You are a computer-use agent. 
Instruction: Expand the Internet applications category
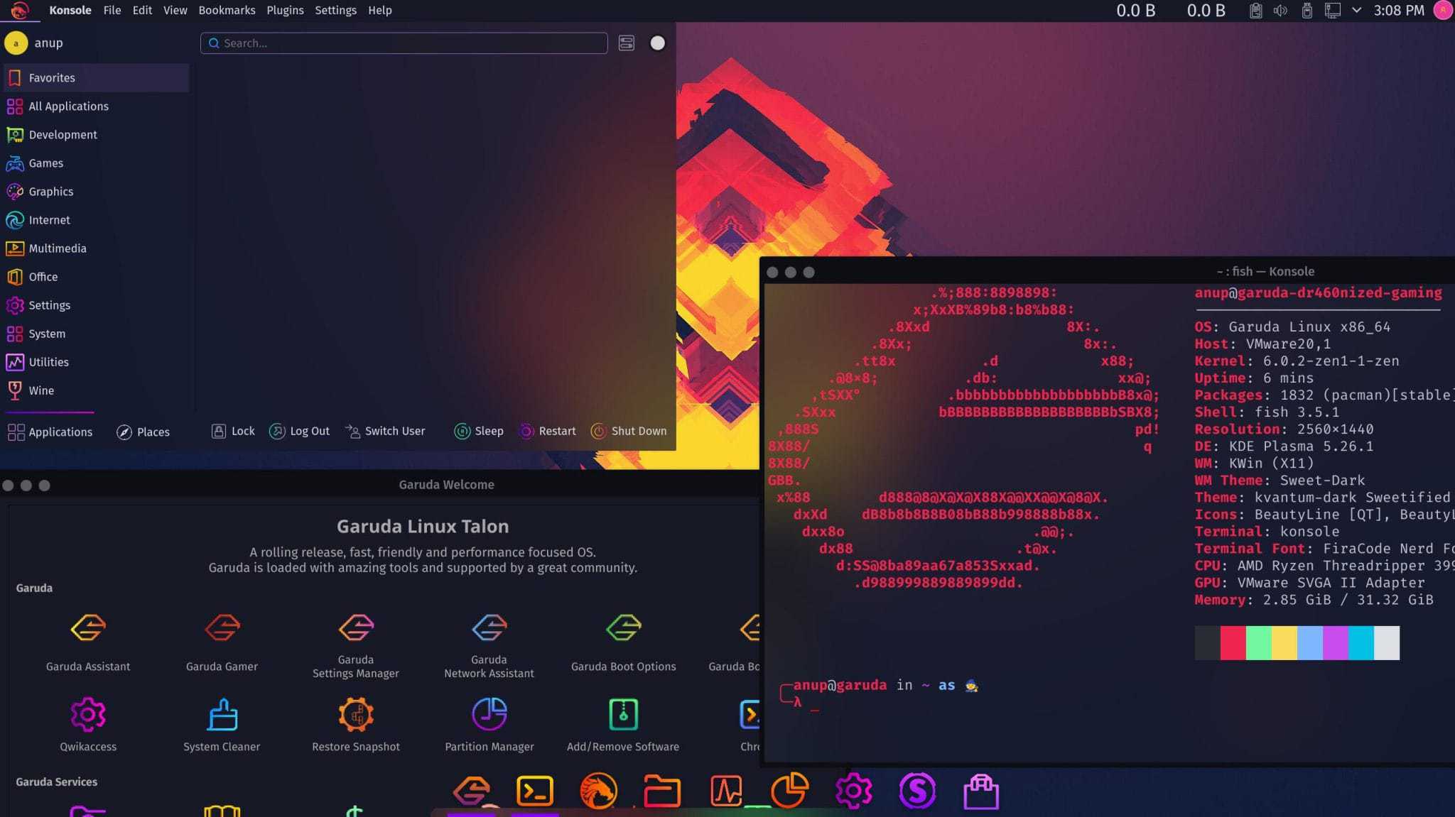pos(49,220)
